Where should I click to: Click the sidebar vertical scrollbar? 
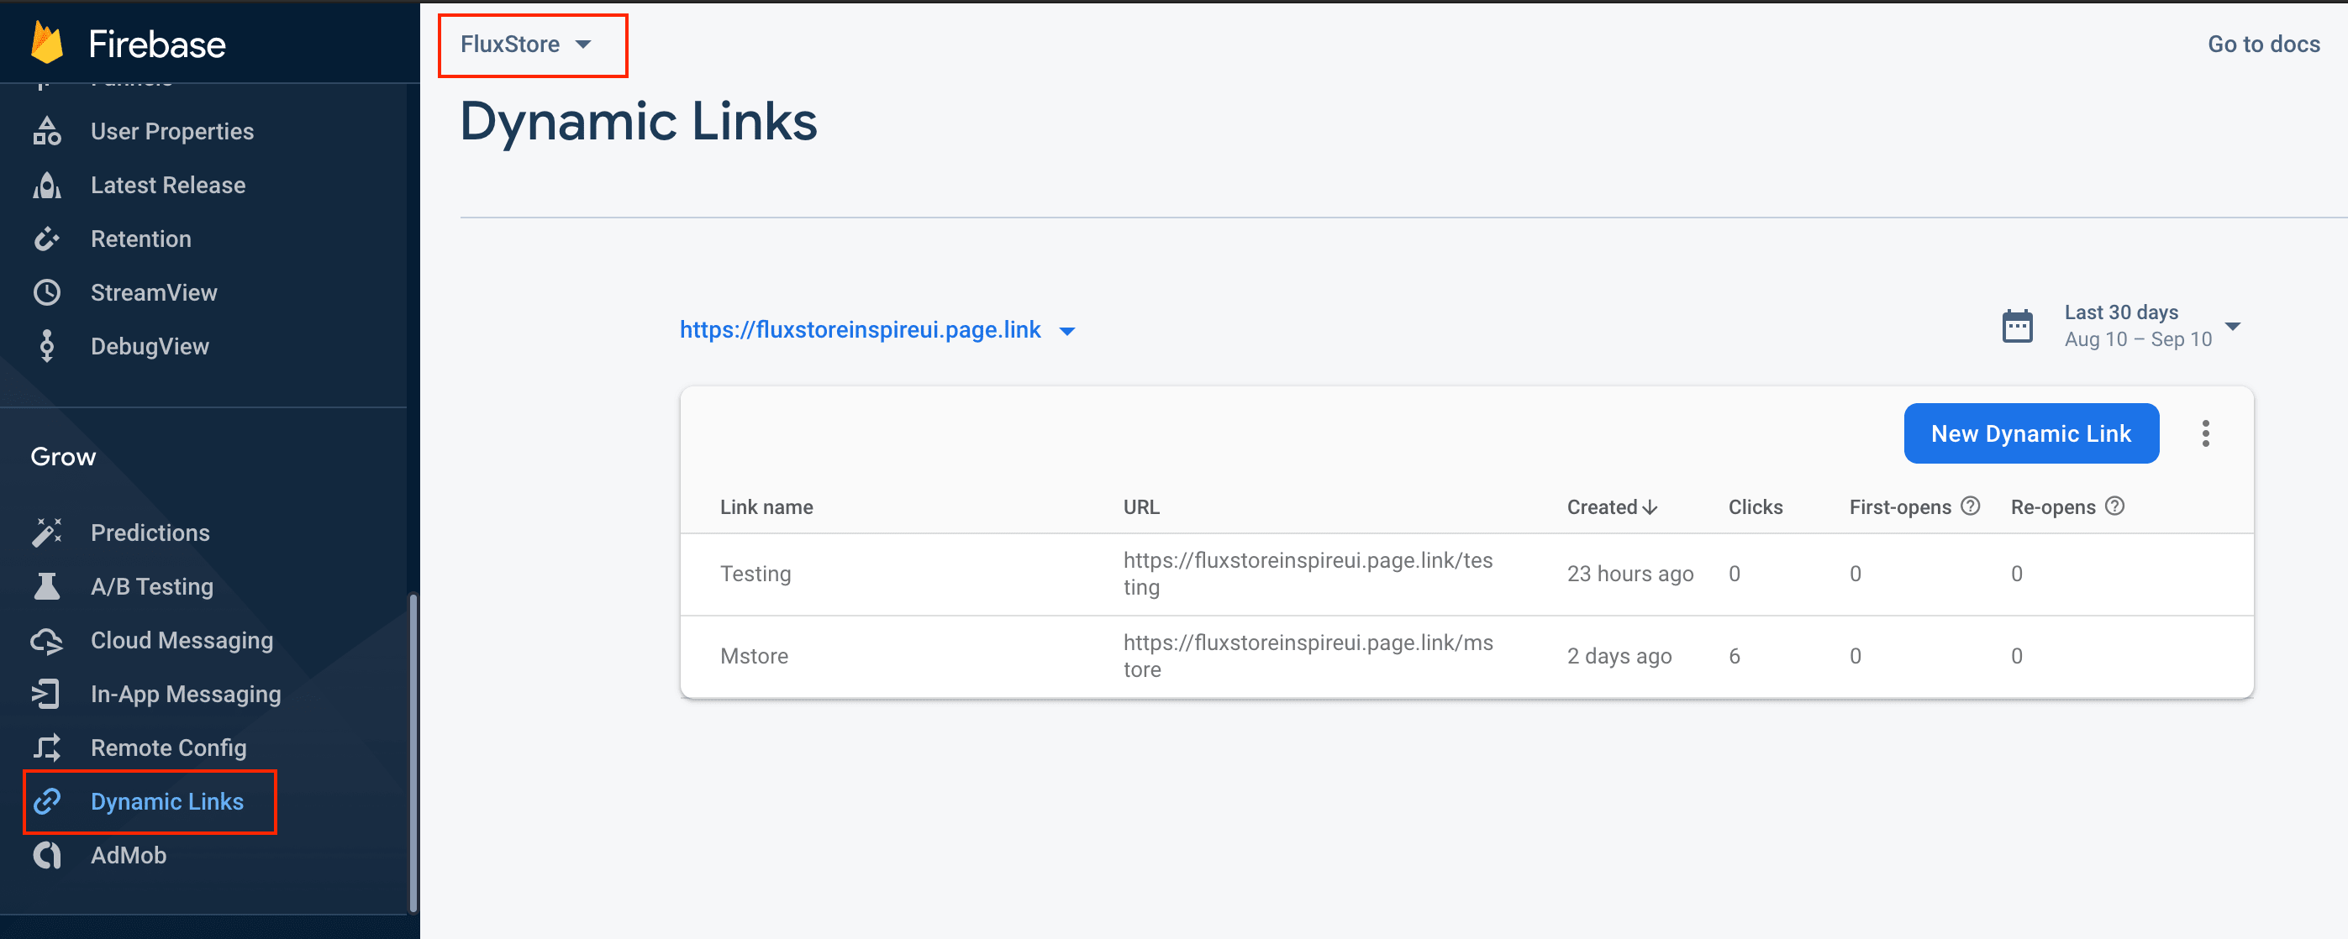413,753
